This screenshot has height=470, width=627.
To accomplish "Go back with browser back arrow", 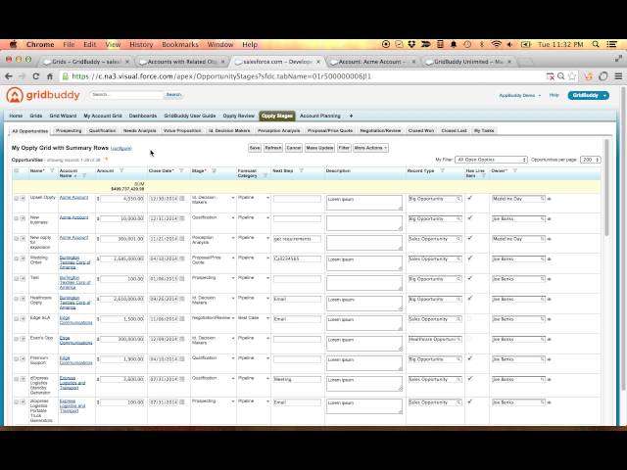I will pyautogui.click(x=9, y=76).
